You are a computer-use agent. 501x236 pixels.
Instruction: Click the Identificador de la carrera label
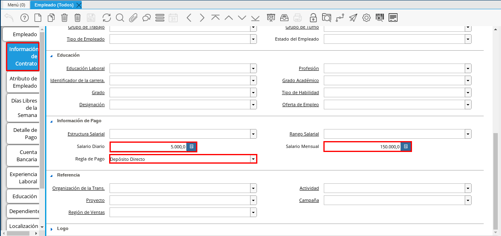click(77, 80)
